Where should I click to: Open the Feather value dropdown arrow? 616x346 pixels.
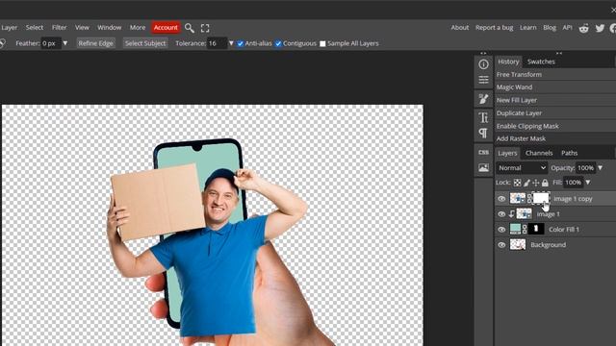tap(65, 43)
